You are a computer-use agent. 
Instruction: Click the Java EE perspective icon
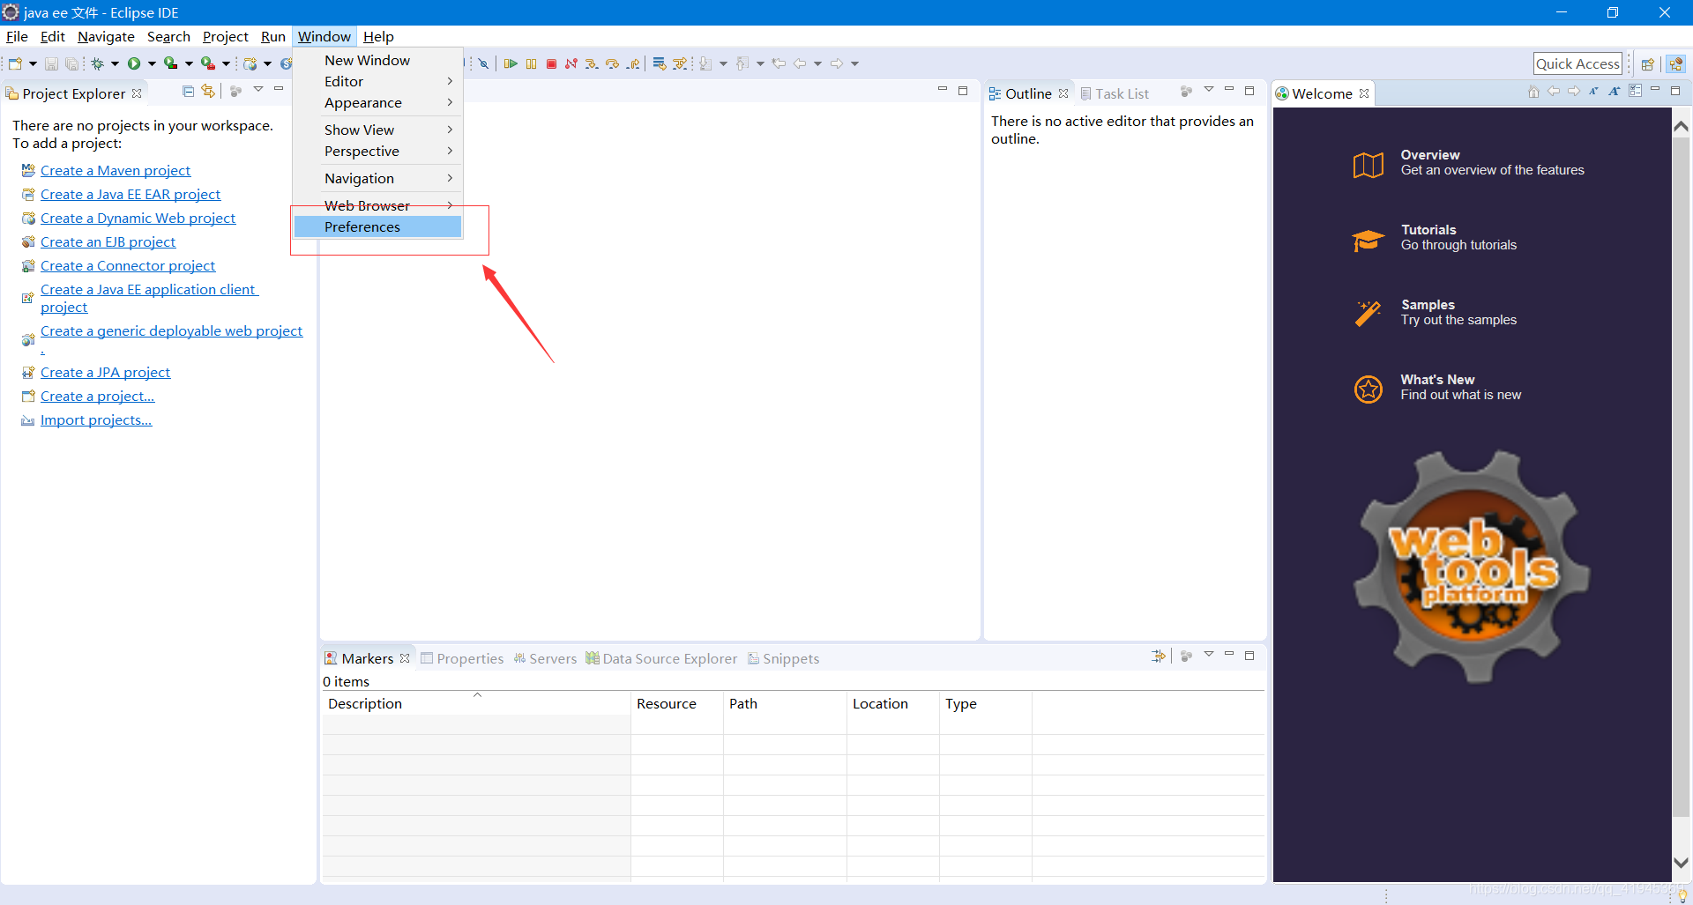[x=1676, y=63]
